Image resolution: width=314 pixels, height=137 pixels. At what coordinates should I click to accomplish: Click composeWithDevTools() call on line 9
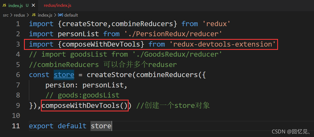[x=84, y=105]
